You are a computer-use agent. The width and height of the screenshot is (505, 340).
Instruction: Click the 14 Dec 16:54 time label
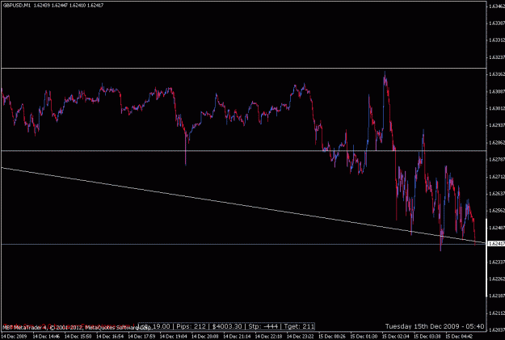tap(110, 337)
